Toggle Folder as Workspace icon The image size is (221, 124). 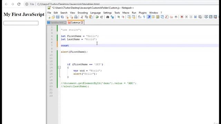171,17
